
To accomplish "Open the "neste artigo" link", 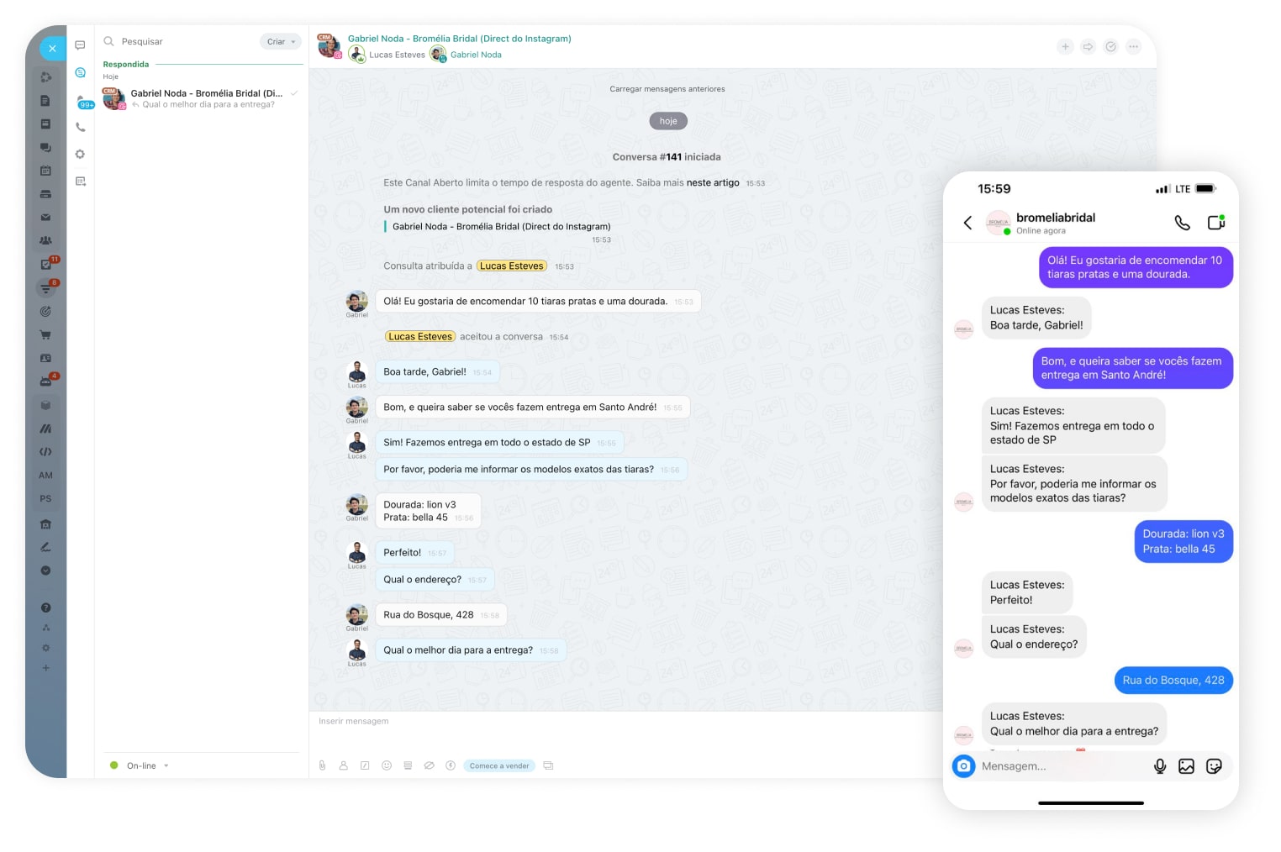I will tap(713, 182).
